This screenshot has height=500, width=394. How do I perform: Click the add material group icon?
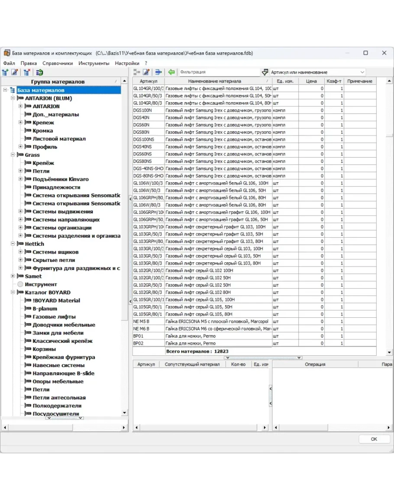pyautogui.click(x=5, y=72)
